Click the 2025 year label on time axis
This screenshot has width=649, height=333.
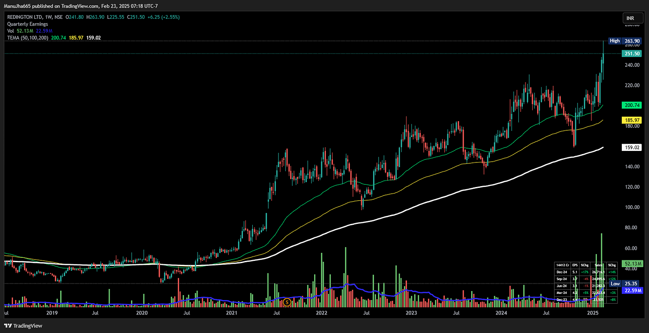(592, 313)
